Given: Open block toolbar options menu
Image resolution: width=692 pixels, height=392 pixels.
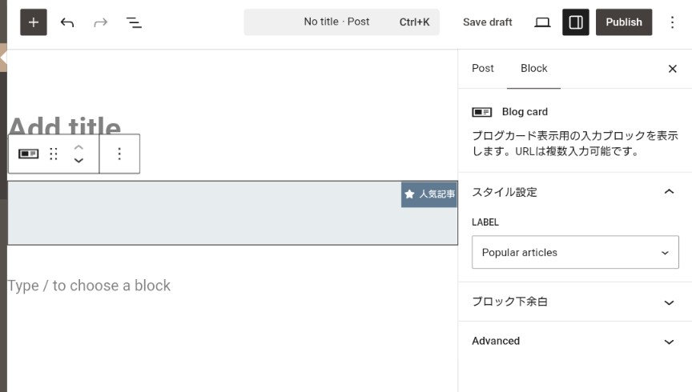Looking at the screenshot, I should (119, 154).
